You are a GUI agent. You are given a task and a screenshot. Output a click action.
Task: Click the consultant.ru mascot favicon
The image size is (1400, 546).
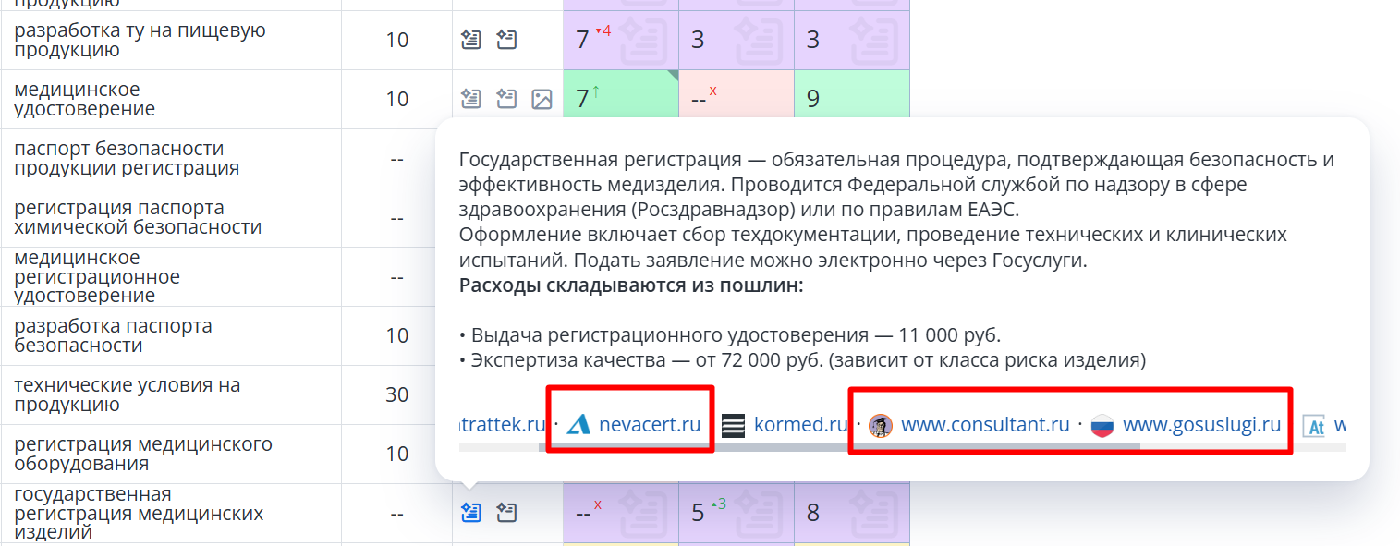click(881, 425)
